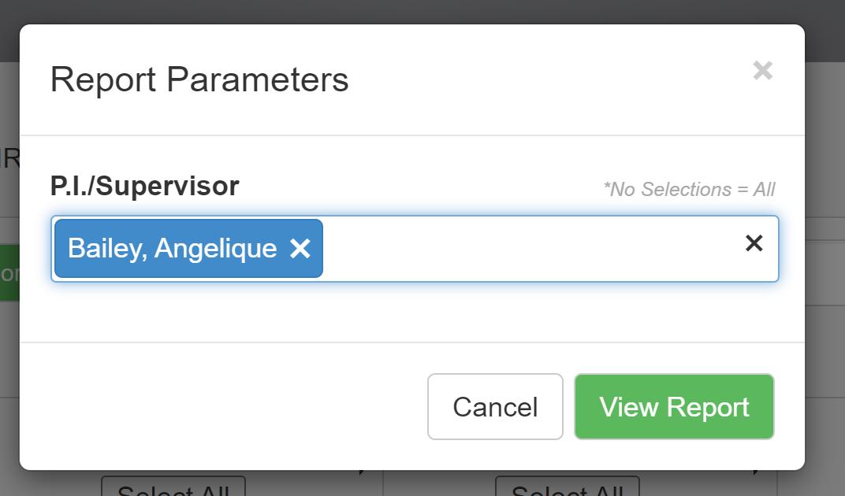Screen dimensions: 845x496
Task: Click the dimmed backdrop left of the dialog
Action: (9, 354)
